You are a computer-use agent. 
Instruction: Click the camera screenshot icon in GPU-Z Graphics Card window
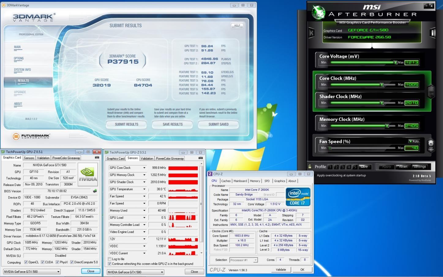(97, 157)
